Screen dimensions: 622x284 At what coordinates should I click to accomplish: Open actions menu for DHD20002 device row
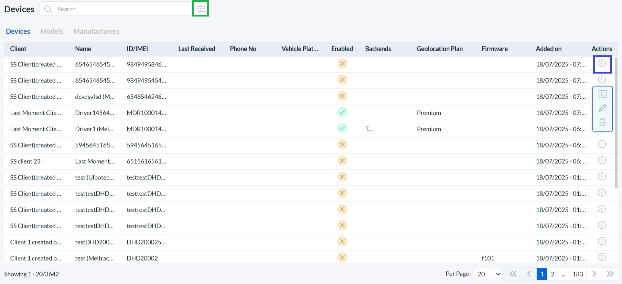[602, 258]
